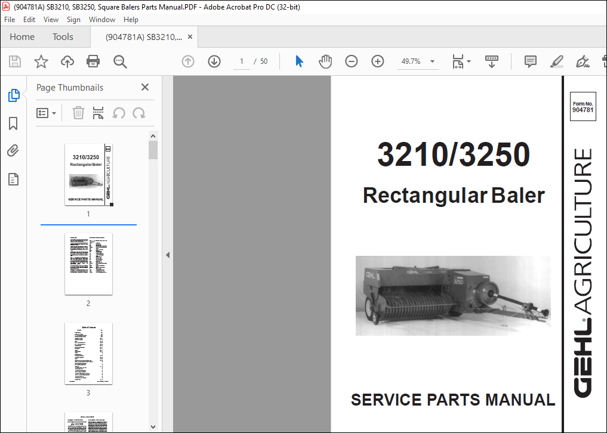This screenshot has height=433, width=607.
Task: Open the Sign menu
Action: pos(73,19)
